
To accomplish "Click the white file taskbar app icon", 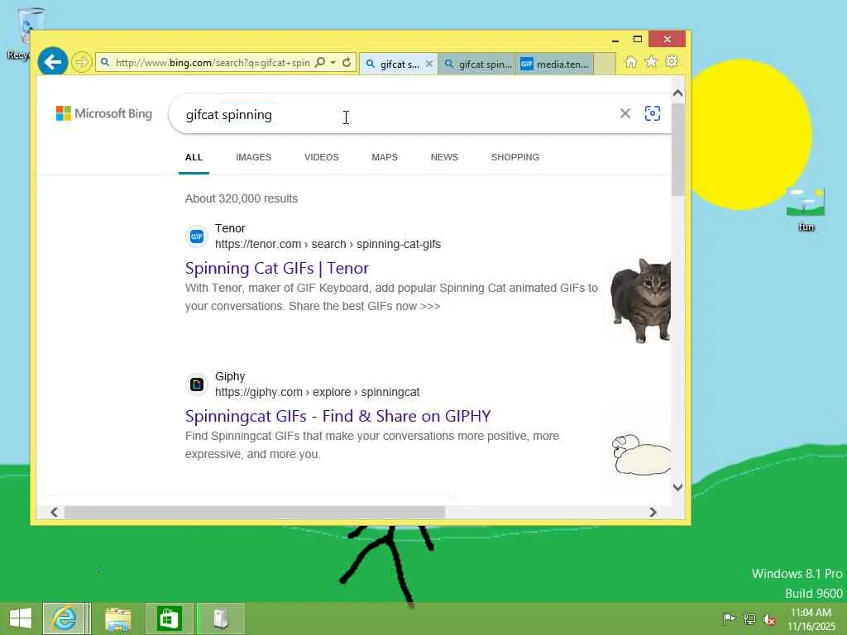I will [x=220, y=618].
